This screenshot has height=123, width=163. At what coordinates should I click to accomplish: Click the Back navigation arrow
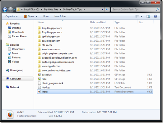(5, 10)
